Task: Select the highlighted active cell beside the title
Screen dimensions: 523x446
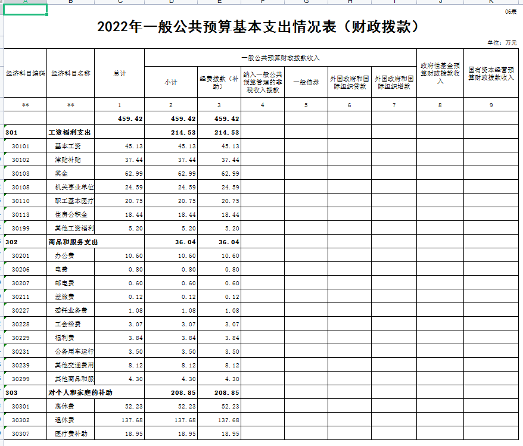Action: coord(26,10)
